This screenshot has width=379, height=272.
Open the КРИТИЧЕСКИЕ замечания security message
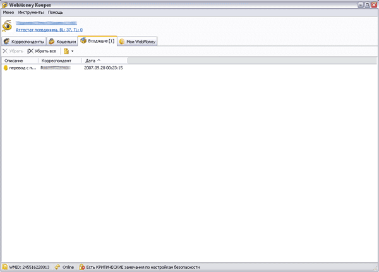pyautogui.click(x=143, y=267)
